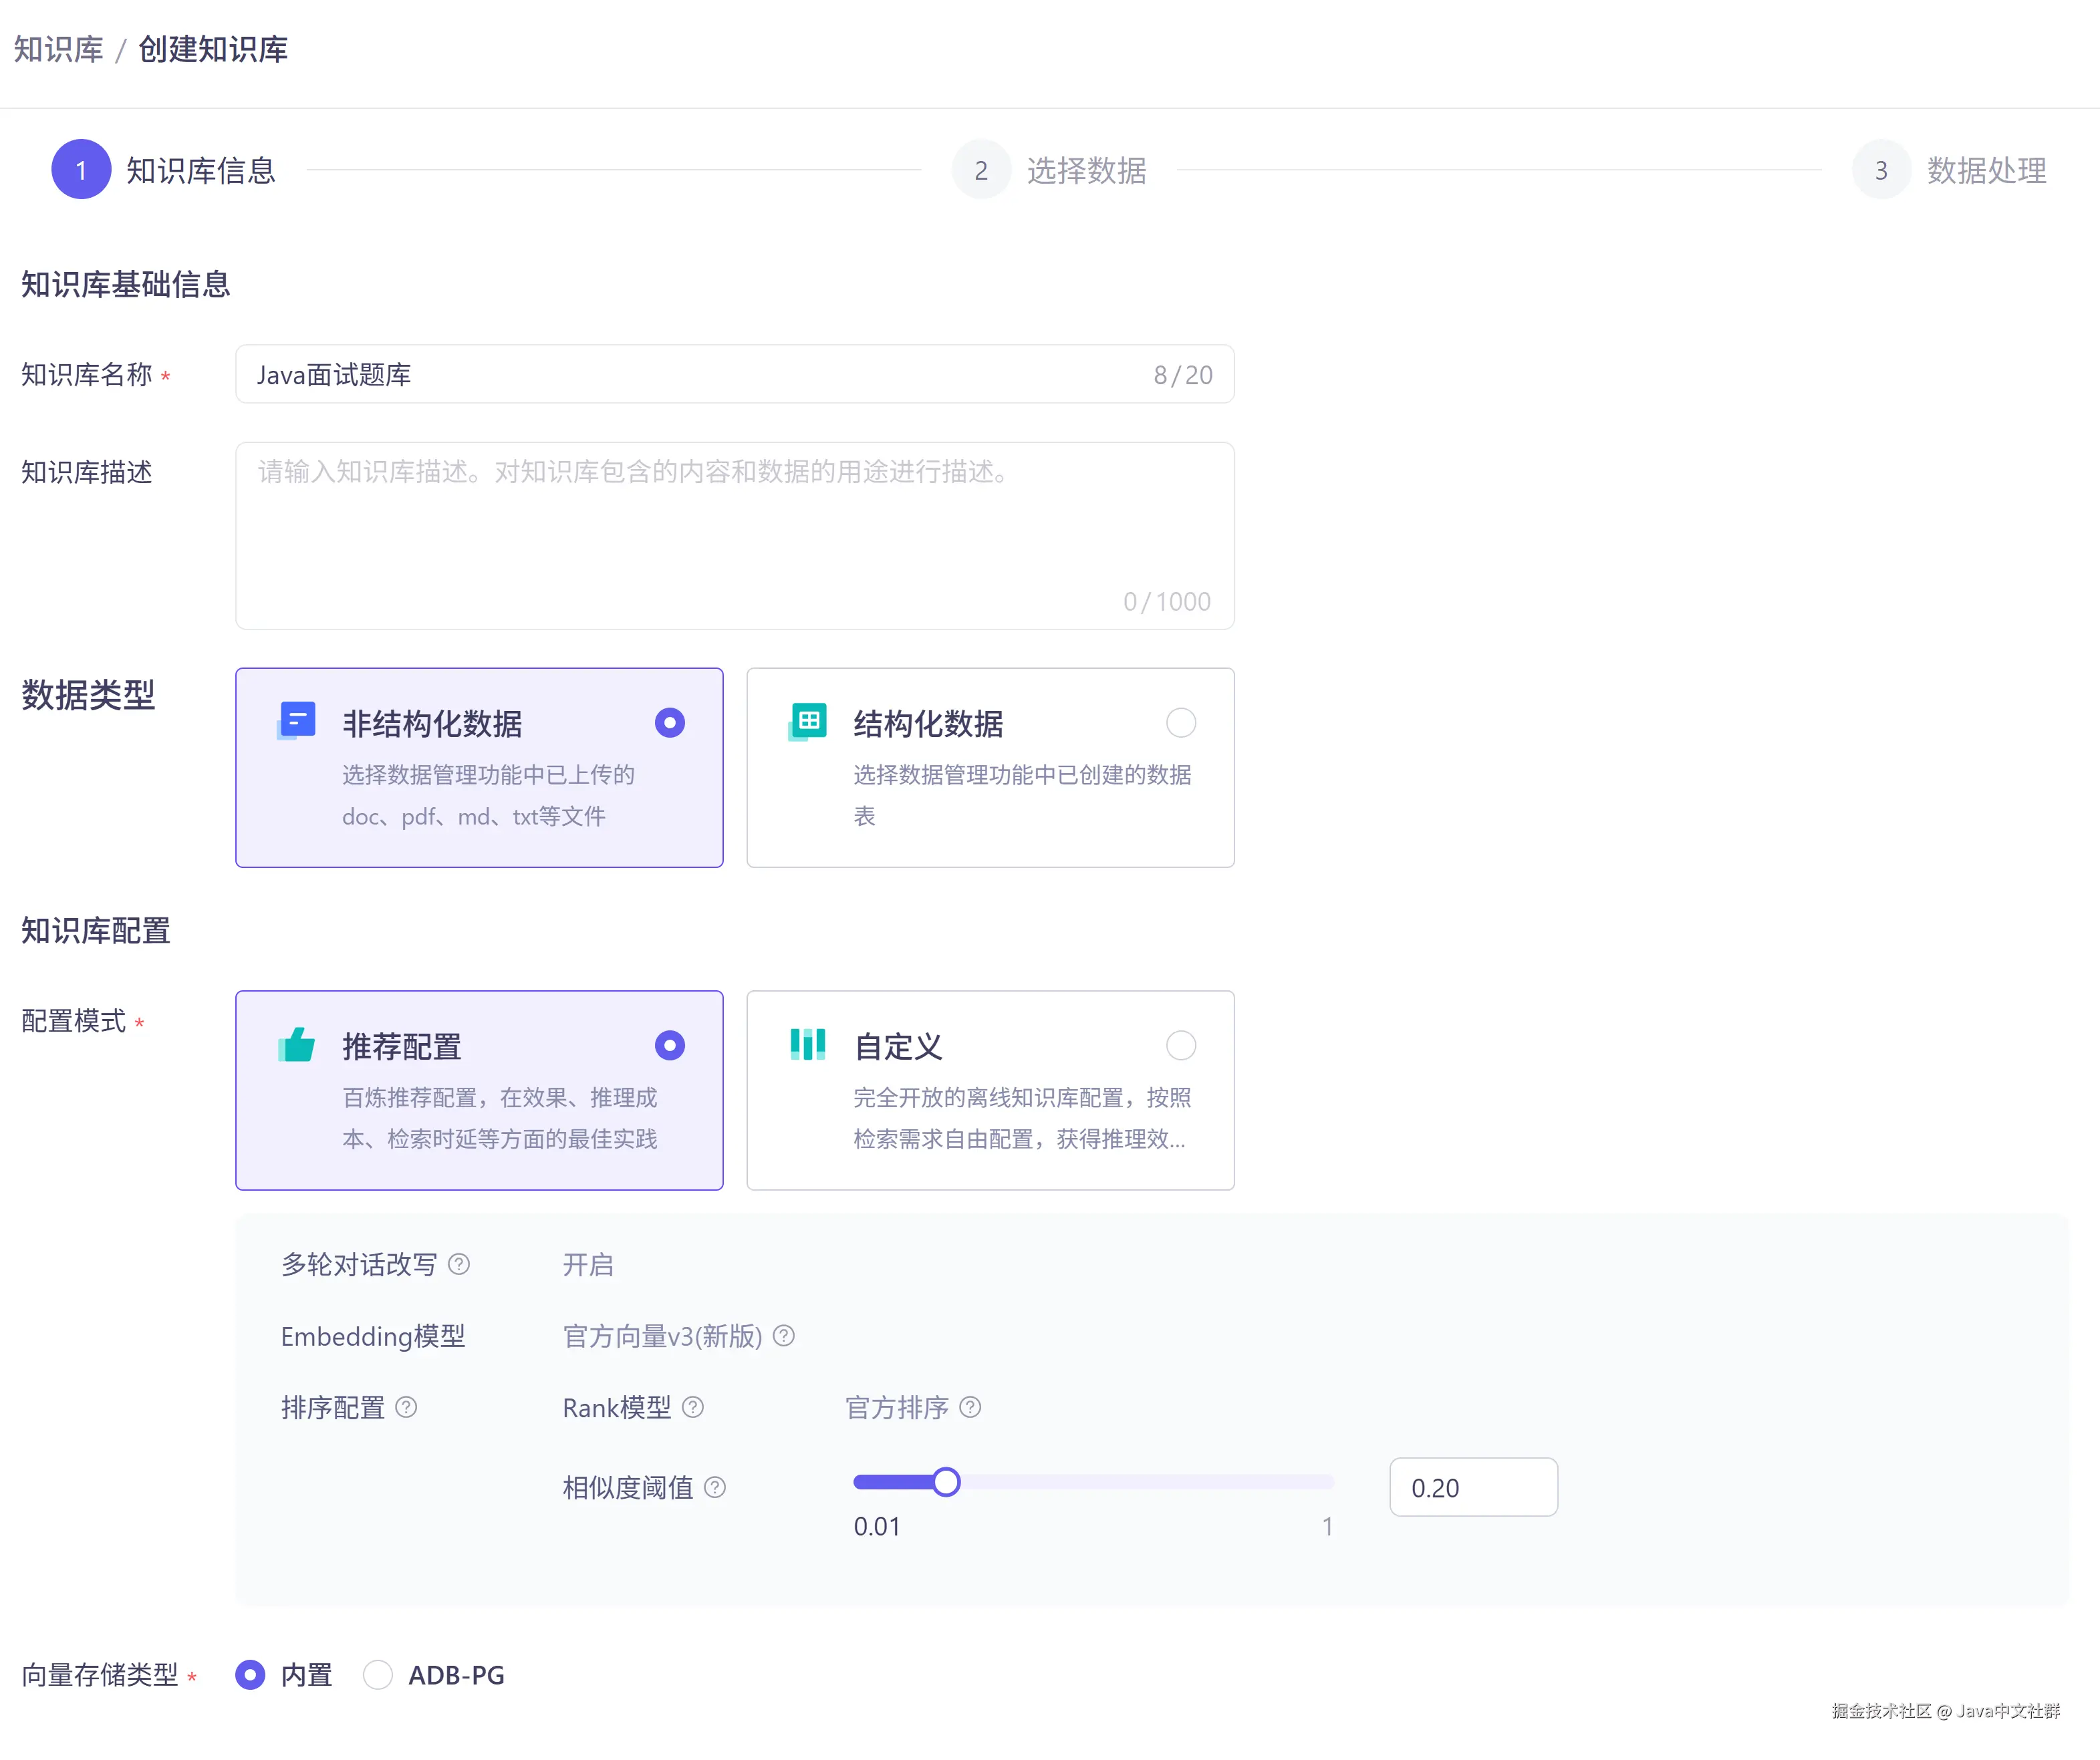
Task: Click help icon next to 相似度阈值
Action: 715,1487
